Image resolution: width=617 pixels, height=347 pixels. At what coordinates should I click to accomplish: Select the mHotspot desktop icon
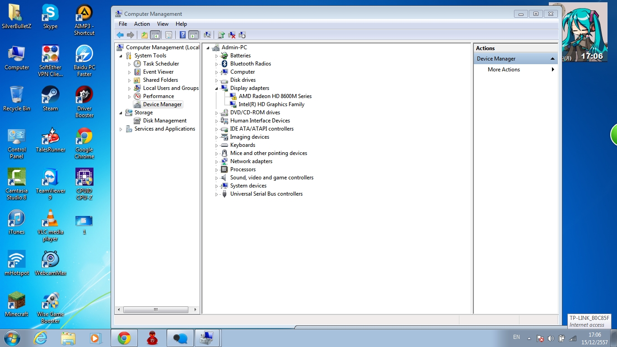click(17, 263)
